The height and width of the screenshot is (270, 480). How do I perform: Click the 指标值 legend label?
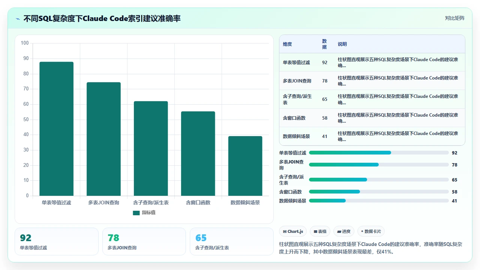click(x=148, y=213)
